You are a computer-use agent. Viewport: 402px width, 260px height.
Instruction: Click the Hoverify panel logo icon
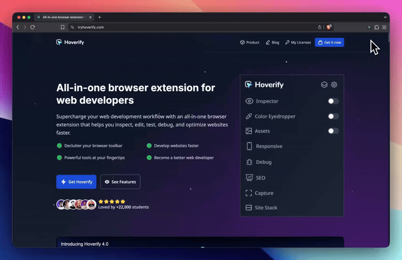pyautogui.click(x=248, y=84)
